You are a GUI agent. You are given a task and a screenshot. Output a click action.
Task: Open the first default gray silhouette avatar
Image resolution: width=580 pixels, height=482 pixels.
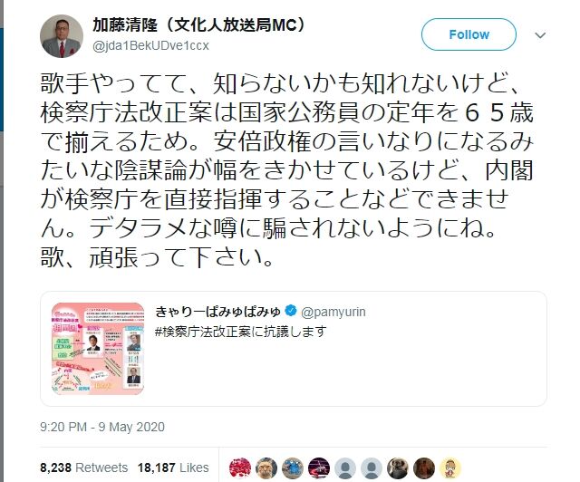point(345,468)
